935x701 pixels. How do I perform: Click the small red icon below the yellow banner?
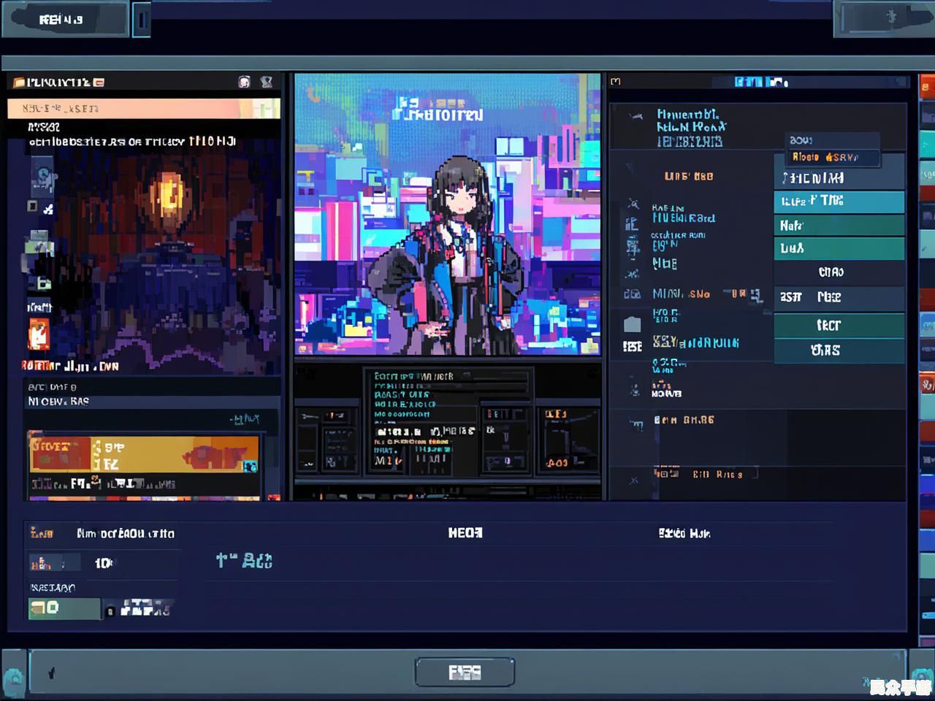273,498
